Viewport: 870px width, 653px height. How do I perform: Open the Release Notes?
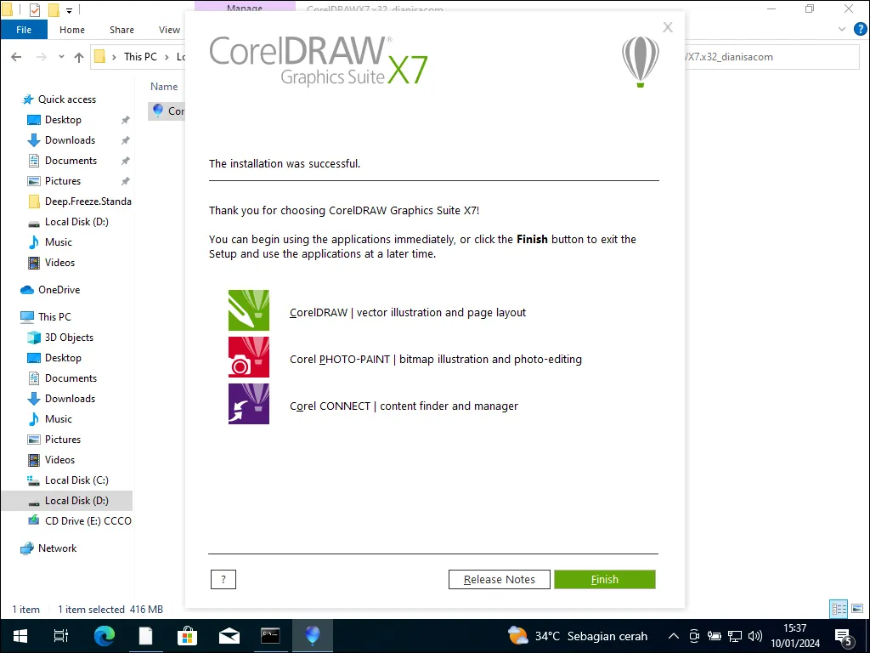tap(499, 579)
